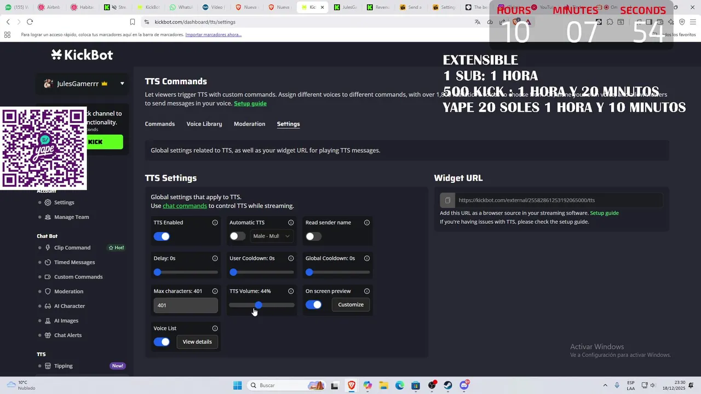Click the View details button
The image size is (701, 394).
(x=197, y=342)
